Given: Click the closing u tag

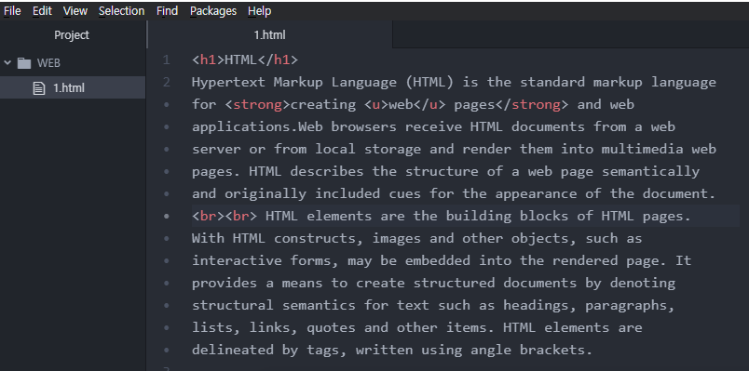Looking at the screenshot, I should click(429, 104).
